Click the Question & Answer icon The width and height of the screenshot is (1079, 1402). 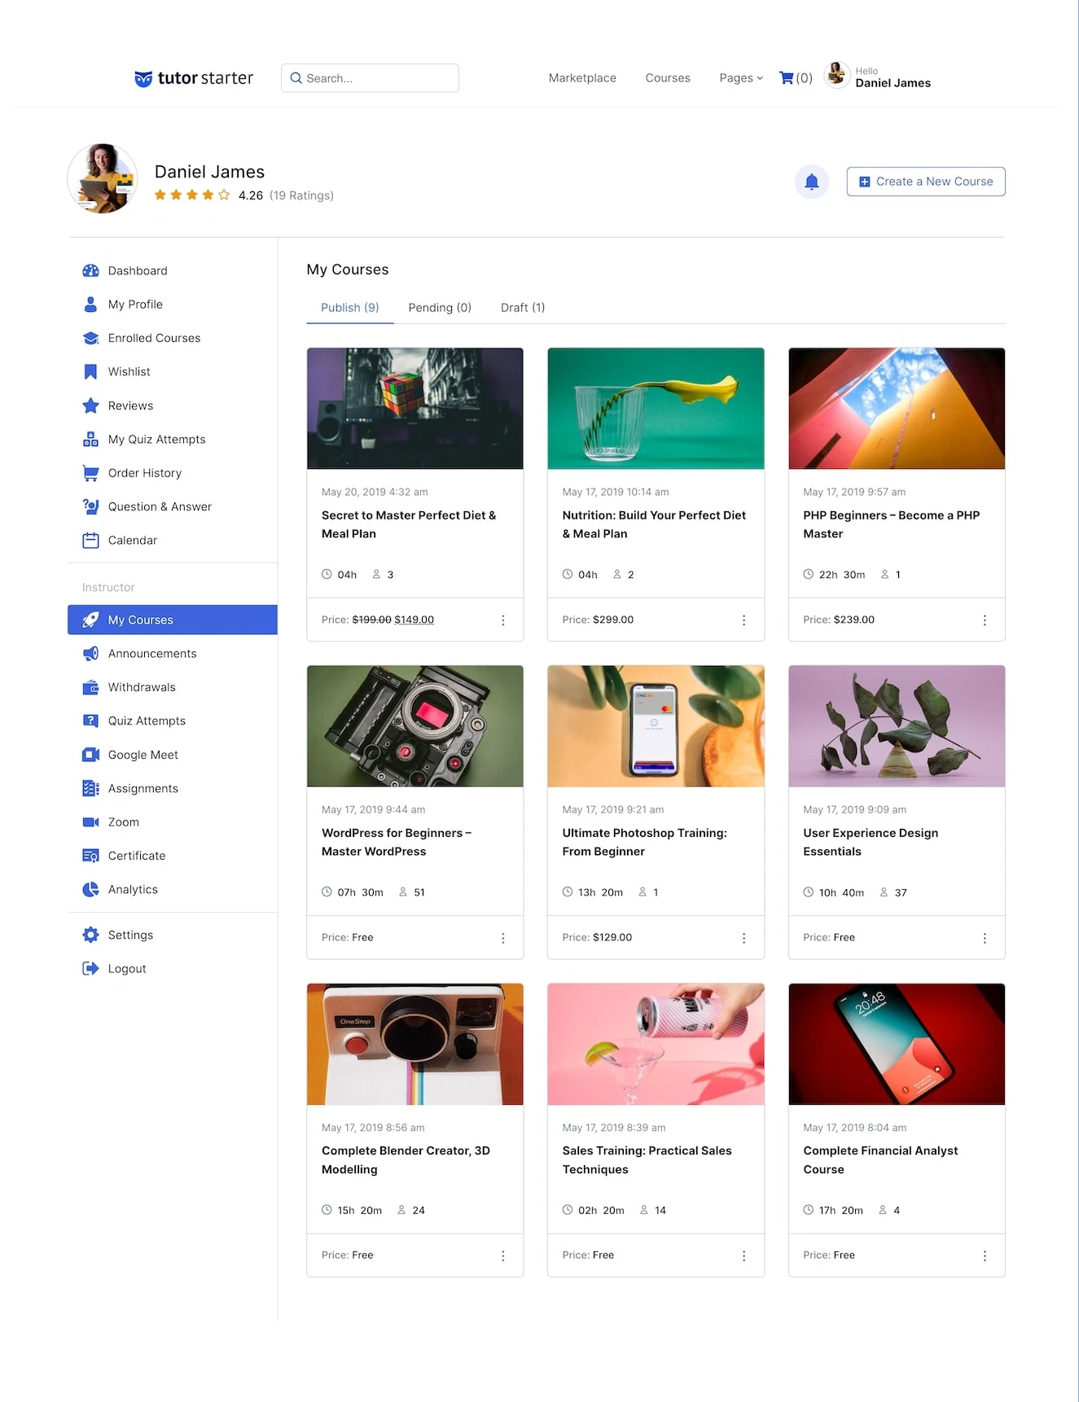[90, 506]
